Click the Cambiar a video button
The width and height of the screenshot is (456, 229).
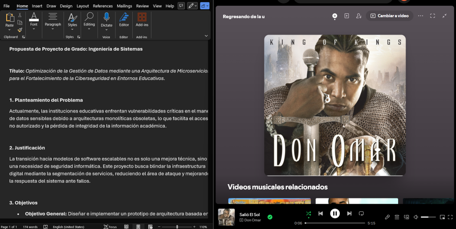pos(390,16)
